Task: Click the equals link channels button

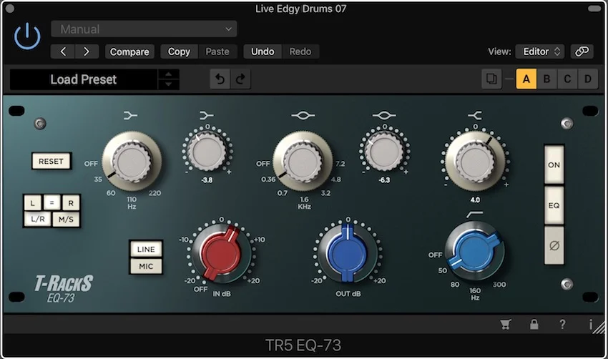Action: (52, 202)
